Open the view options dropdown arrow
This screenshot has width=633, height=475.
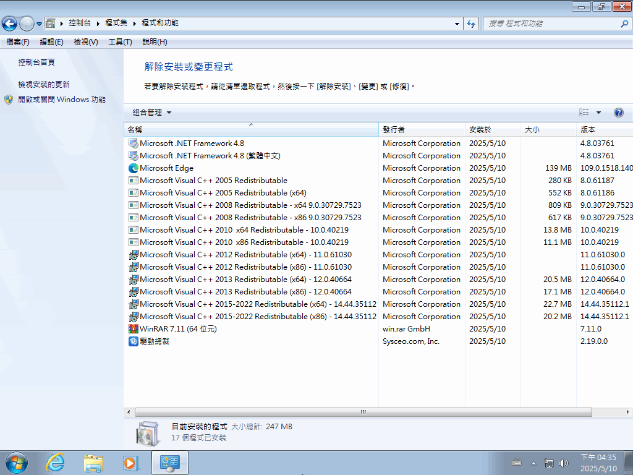[x=598, y=113]
